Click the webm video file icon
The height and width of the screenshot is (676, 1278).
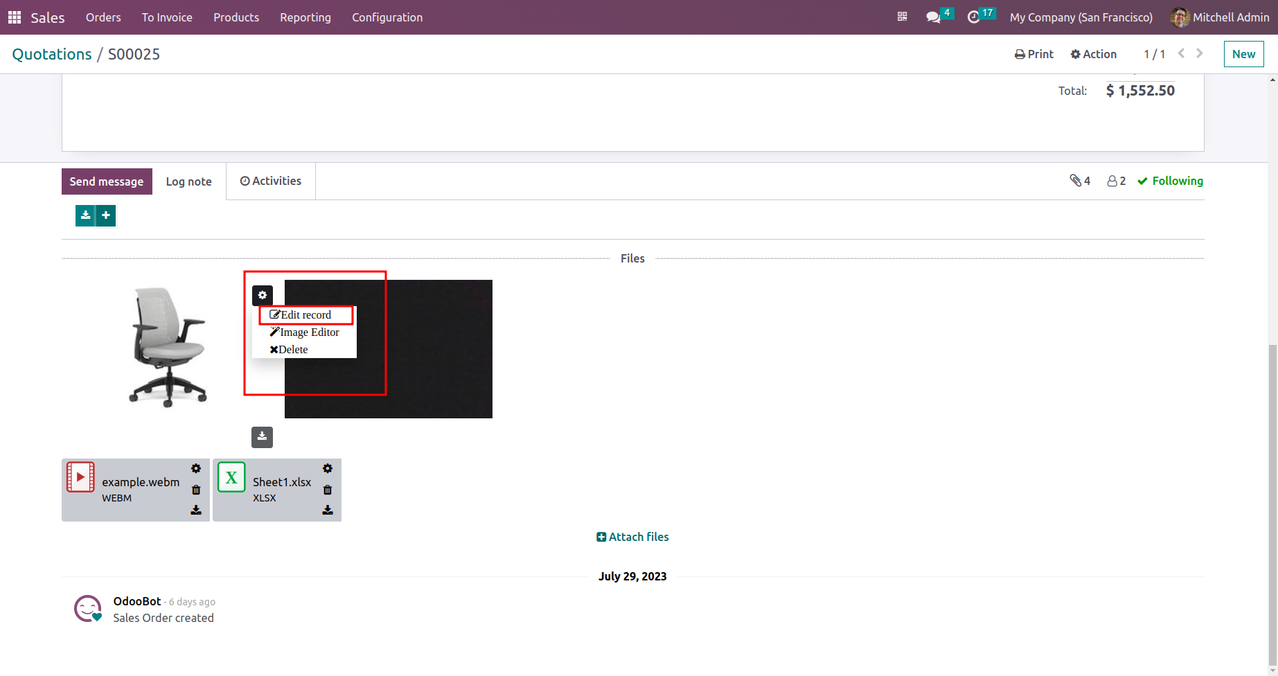tap(80, 477)
